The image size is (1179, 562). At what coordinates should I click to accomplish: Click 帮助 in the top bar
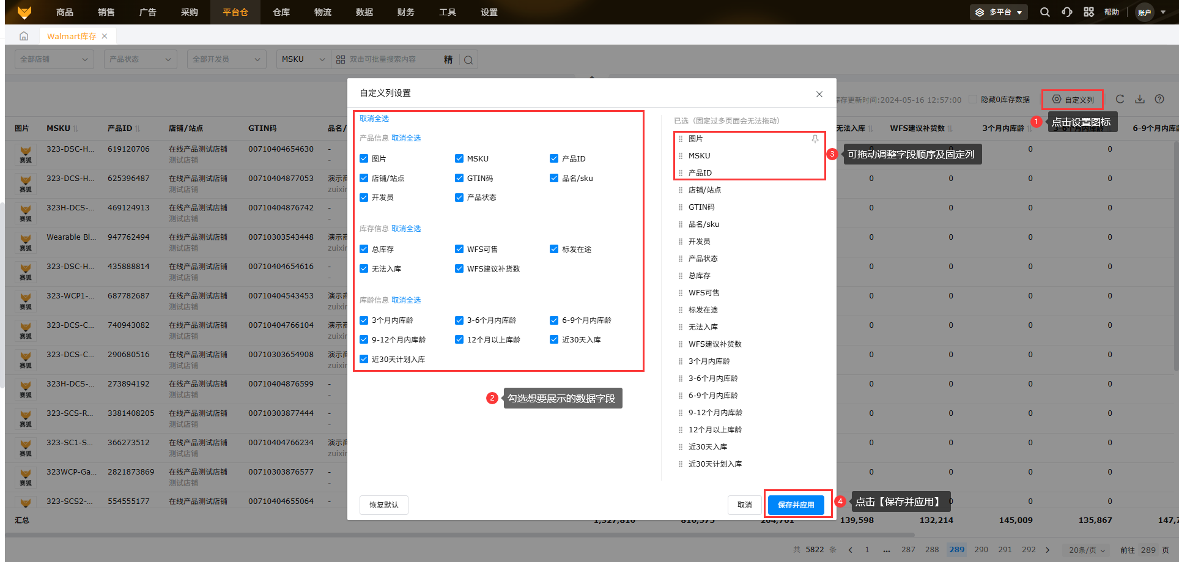pyautogui.click(x=1112, y=12)
